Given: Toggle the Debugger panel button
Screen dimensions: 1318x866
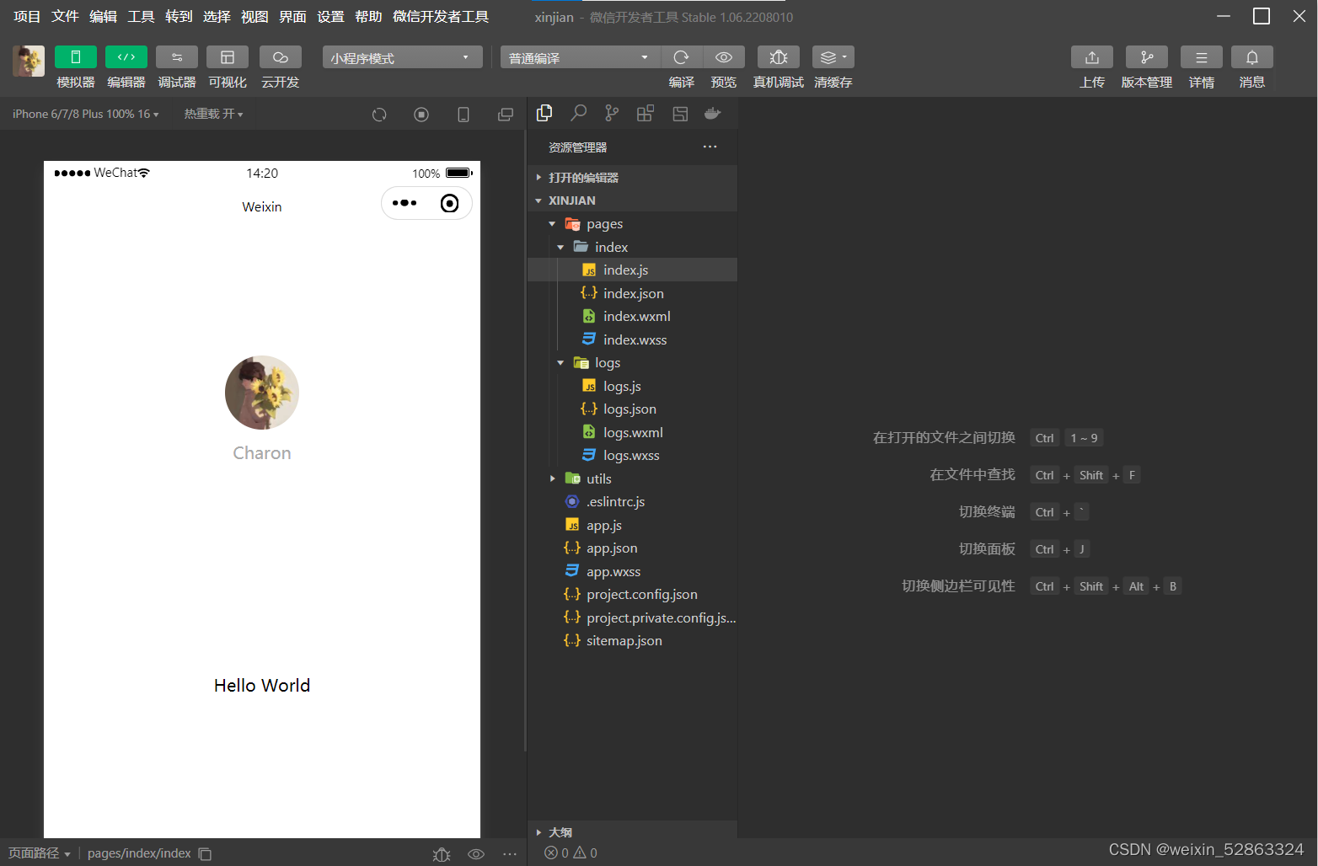Looking at the screenshot, I should coord(177,57).
